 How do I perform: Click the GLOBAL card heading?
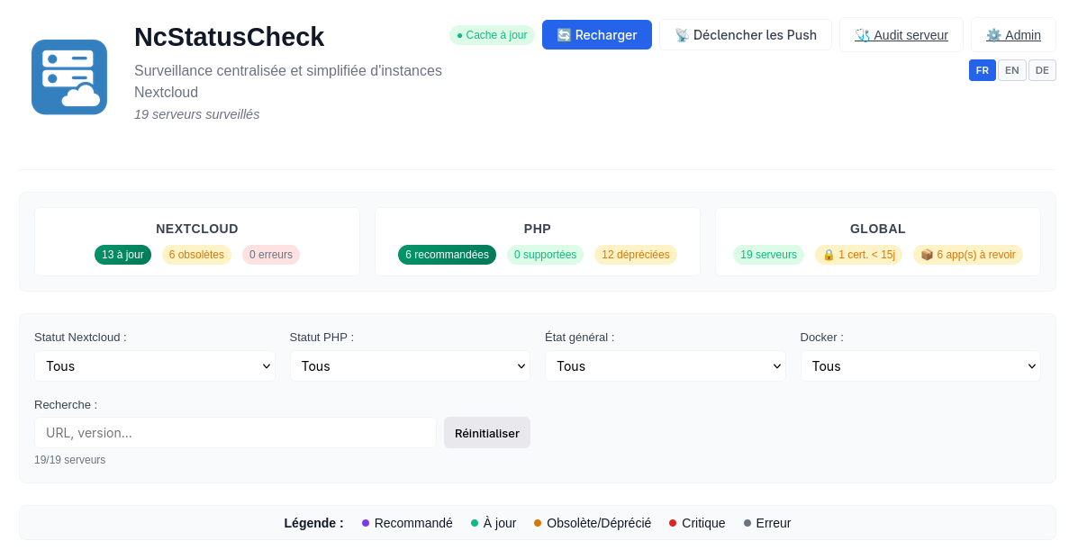(878, 229)
